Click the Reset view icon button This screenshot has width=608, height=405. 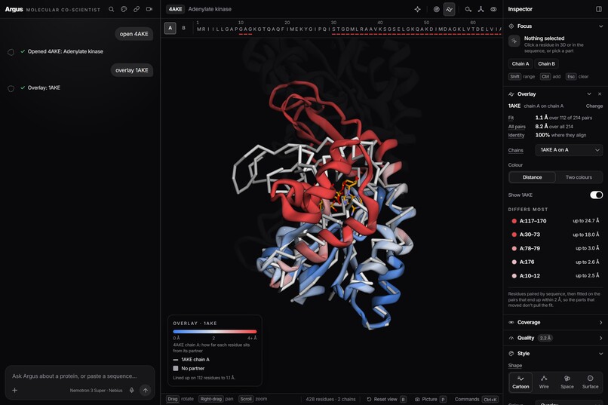(386, 399)
